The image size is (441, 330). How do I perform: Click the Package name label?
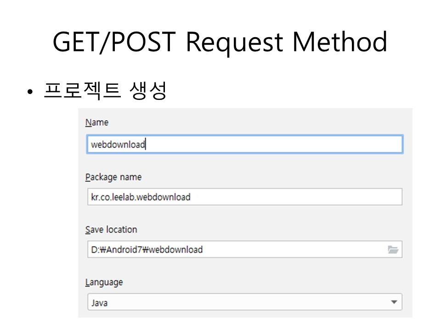click(x=113, y=177)
